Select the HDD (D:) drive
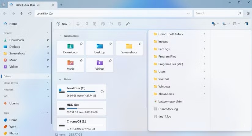 [x=82, y=108]
